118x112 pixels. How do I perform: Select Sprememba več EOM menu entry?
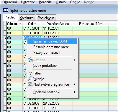52,41
